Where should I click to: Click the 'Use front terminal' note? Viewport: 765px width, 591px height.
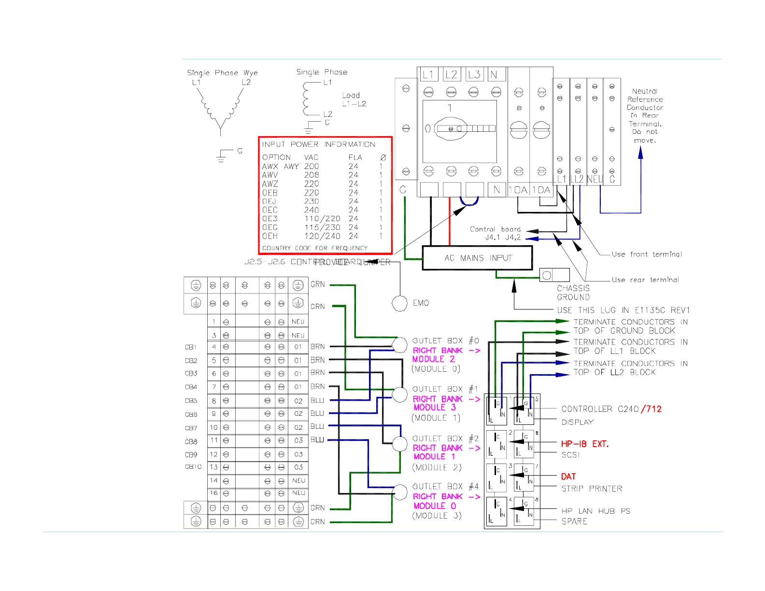[x=647, y=254]
